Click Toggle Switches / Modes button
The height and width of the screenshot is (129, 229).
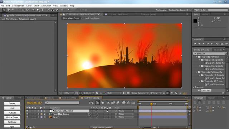click(101, 128)
